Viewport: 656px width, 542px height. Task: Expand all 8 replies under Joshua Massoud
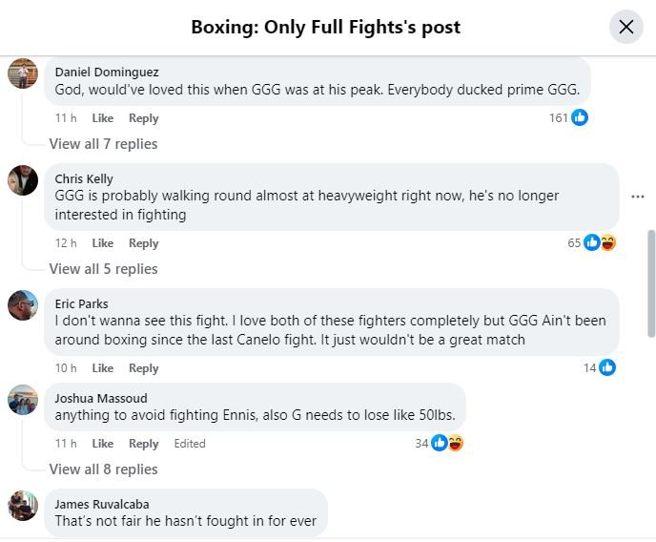[103, 469]
